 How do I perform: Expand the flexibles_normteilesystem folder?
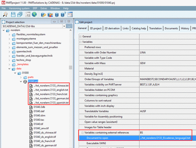pyautogui.click(x=9, y=35)
